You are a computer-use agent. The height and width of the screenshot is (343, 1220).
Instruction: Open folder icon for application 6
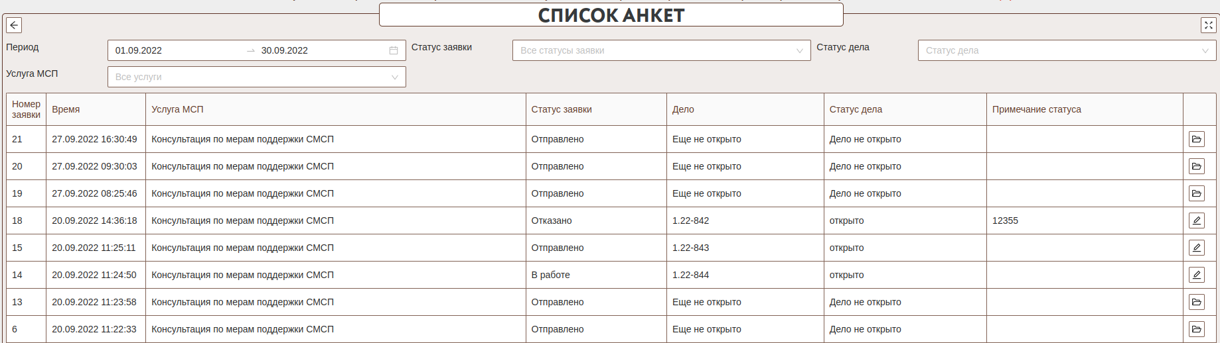coord(1196,329)
